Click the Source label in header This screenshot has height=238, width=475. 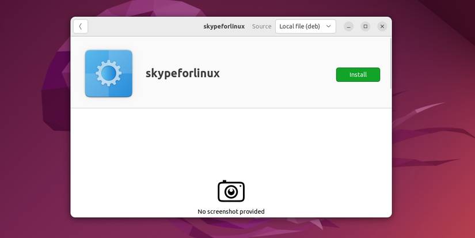click(x=261, y=27)
